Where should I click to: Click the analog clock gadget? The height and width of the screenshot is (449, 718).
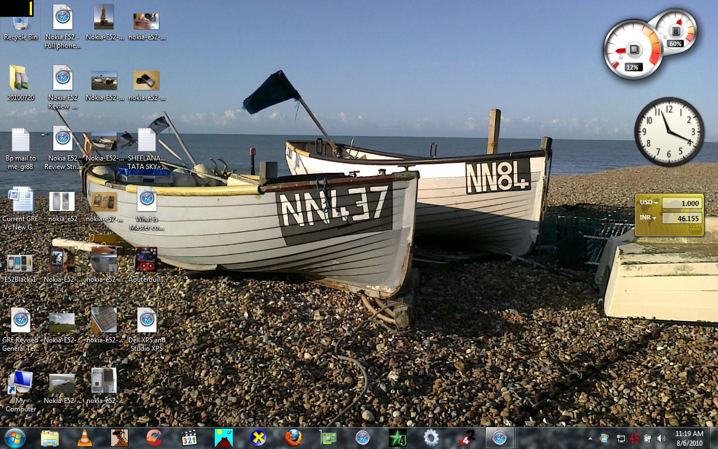point(669,132)
